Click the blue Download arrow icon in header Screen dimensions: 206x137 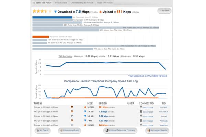coord(56,11)
